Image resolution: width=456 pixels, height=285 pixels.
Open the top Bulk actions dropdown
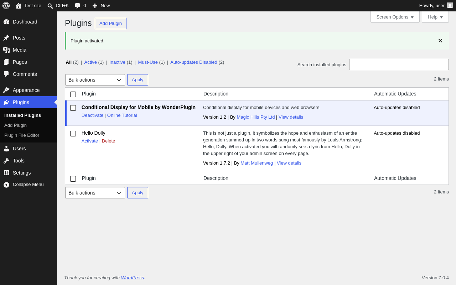point(95,80)
